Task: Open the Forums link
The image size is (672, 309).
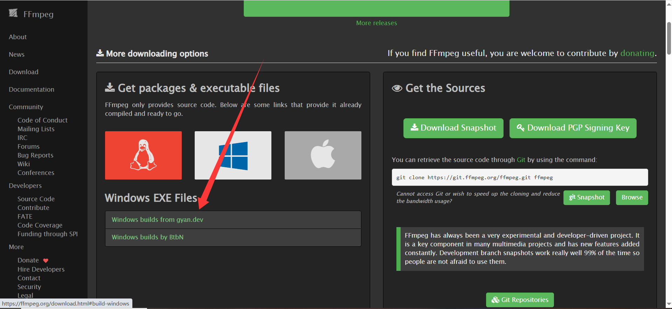Action: coord(28,146)
